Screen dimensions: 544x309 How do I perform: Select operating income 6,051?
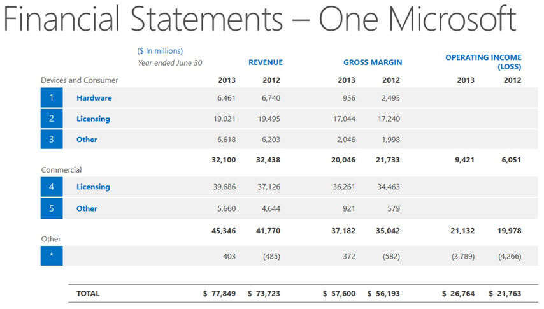pyautogui.click(x=512, y=160)
